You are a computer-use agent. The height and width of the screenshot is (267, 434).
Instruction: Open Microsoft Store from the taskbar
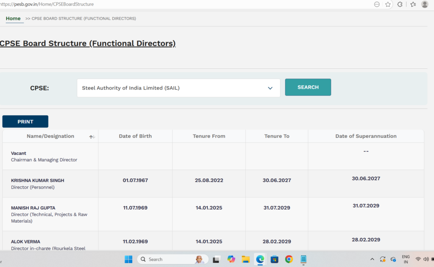point(274,259)
